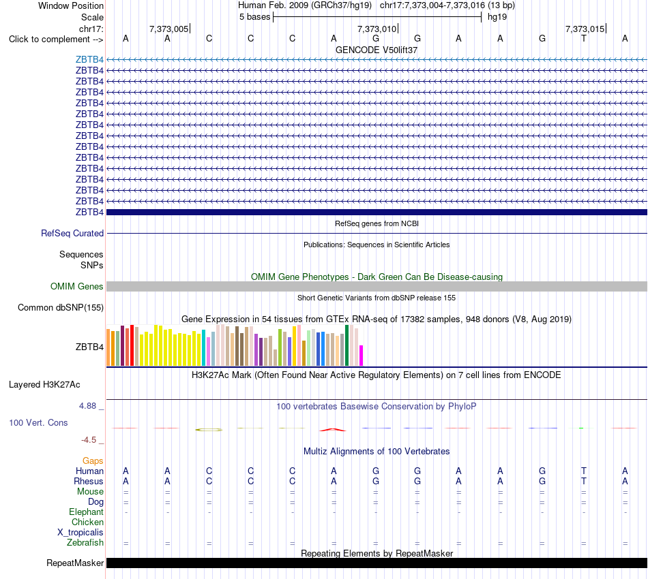Click the "Common dbSNP(155)" label

pyautogui.click(x=60, y=307)
